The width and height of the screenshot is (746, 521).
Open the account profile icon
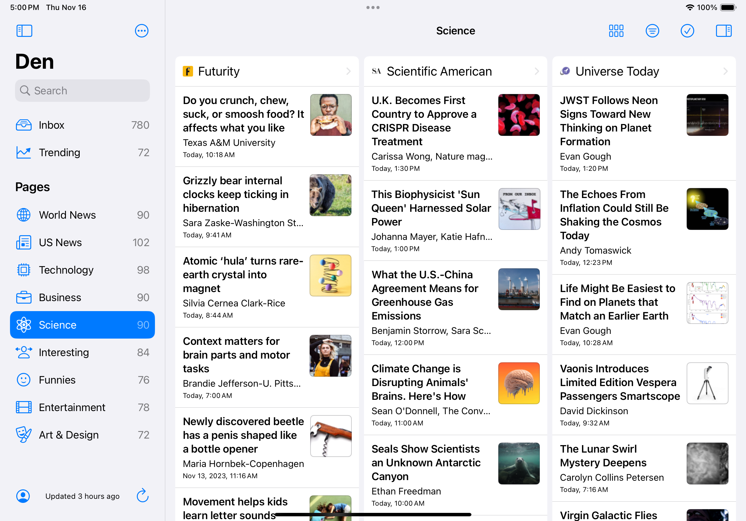(x=23, y=496)
